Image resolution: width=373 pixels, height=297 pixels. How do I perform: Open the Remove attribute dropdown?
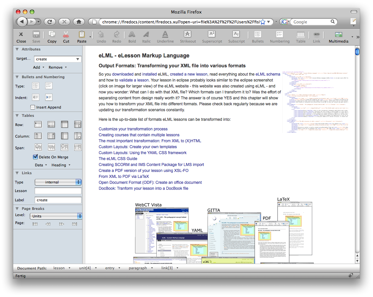click(58, 67)
